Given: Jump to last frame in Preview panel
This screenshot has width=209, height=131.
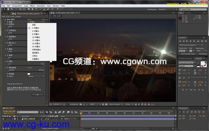Looking at the screenshot, I should tap(194, 41).
